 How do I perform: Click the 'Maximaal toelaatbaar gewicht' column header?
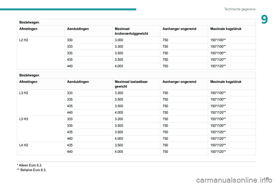(x=131, y=84)
